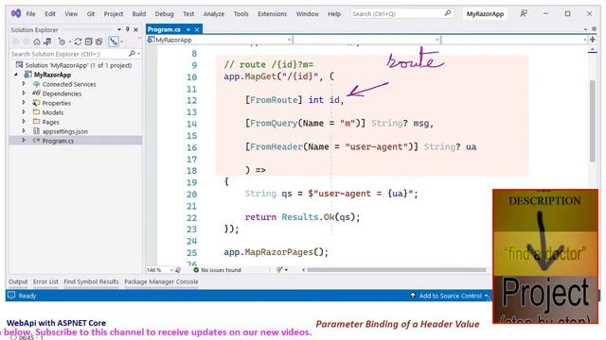Close the Program.cs tab
606x340 pixels.
coord(197,29)
